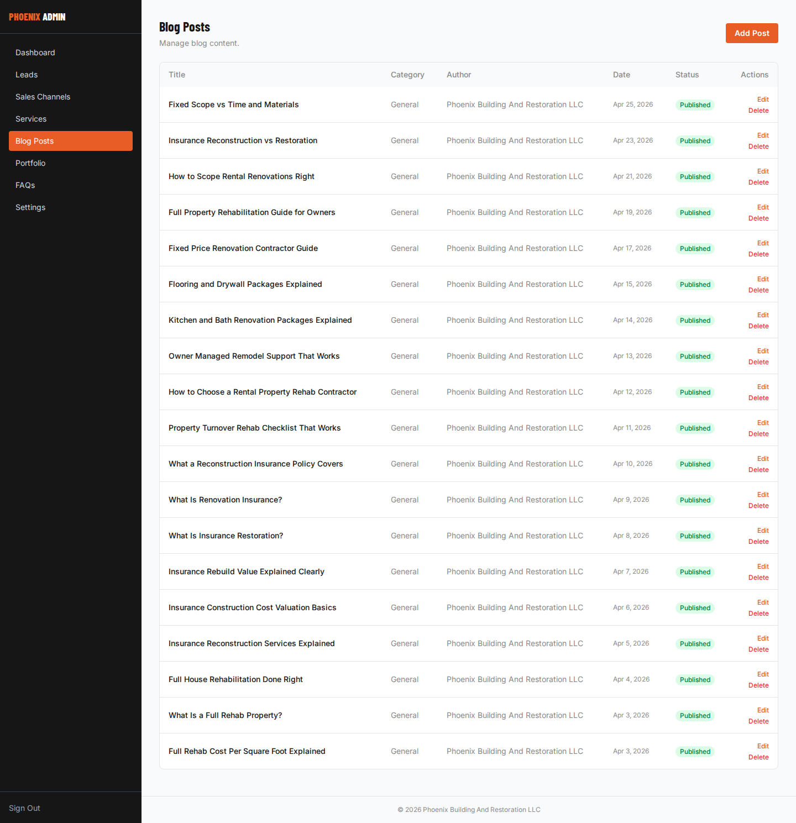Navigate to Services page
Image resolution: width=796 pixels, height=823 pixels.
tap(71, 119)
